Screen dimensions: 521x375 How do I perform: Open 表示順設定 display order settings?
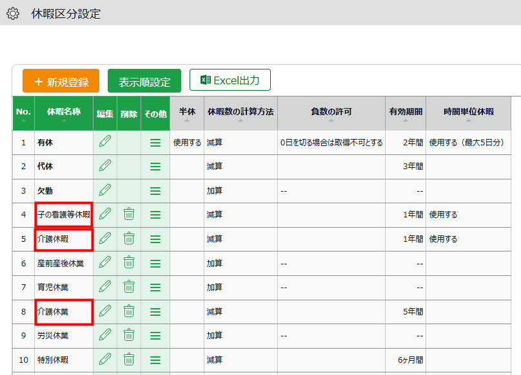(x=144, y=81)
